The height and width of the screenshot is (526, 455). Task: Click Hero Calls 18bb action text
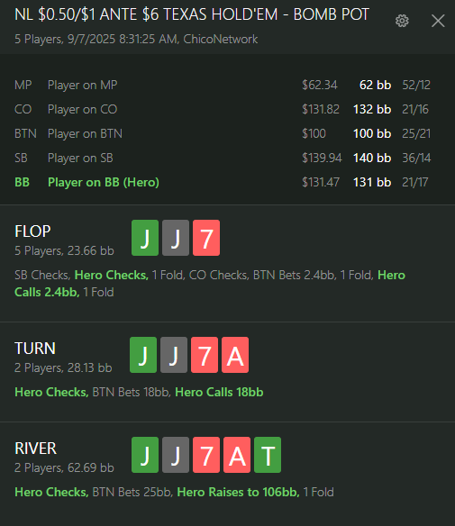coord(219,392)
